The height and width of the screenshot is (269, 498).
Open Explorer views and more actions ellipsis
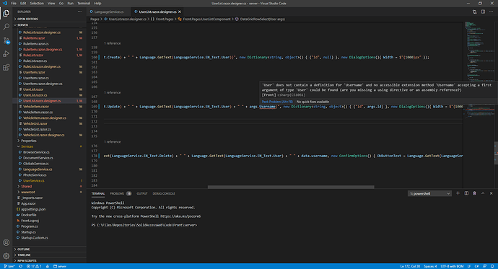click(79, 12)
